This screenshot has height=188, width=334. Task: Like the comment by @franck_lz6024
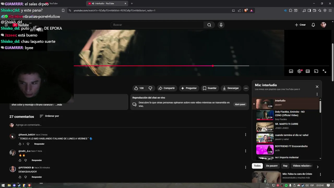(20, 144)
